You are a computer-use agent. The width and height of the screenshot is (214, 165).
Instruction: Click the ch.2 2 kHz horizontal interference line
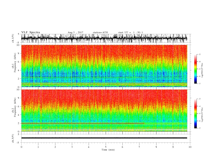[83, 123]
